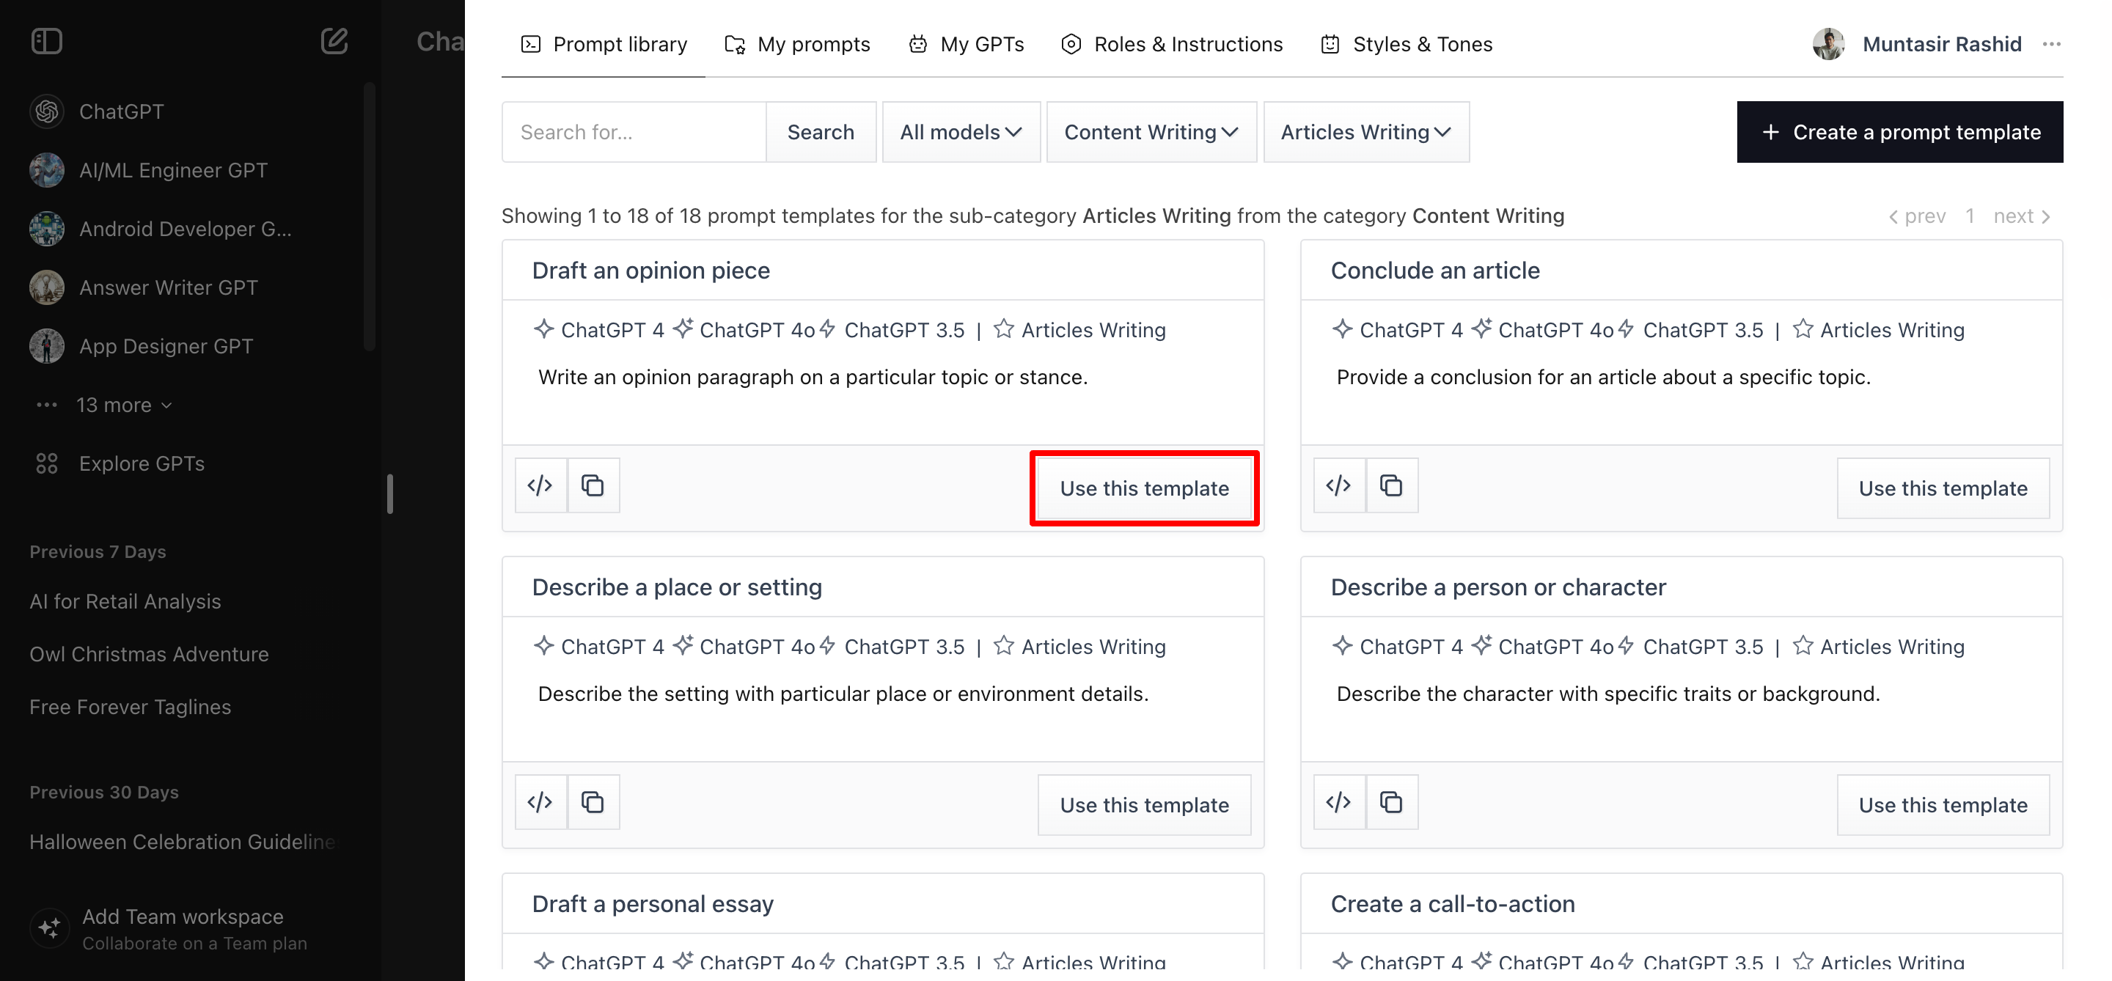Use this template for Conclude an article
The height and width of the screenshot is (981, 2112).
click(1943, 488)
